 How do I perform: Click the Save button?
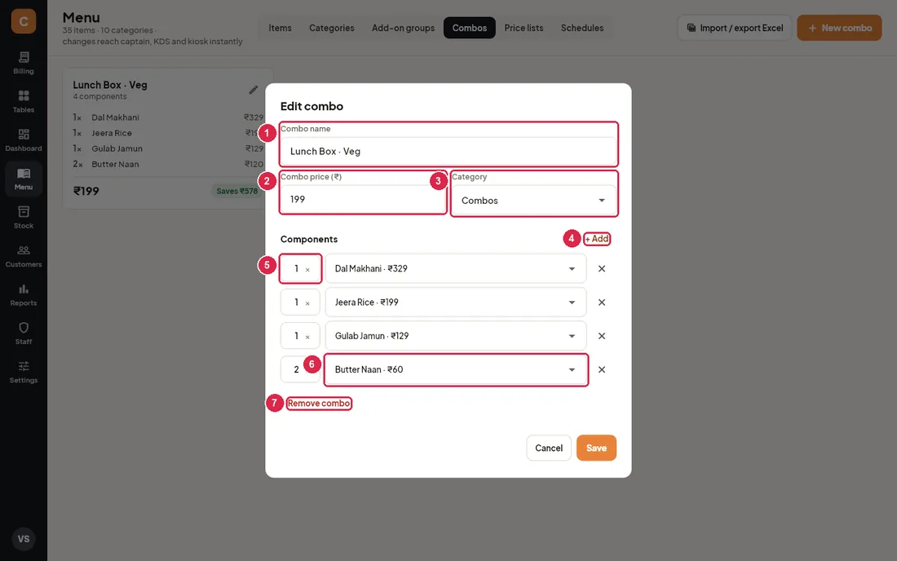pos(596,448)
